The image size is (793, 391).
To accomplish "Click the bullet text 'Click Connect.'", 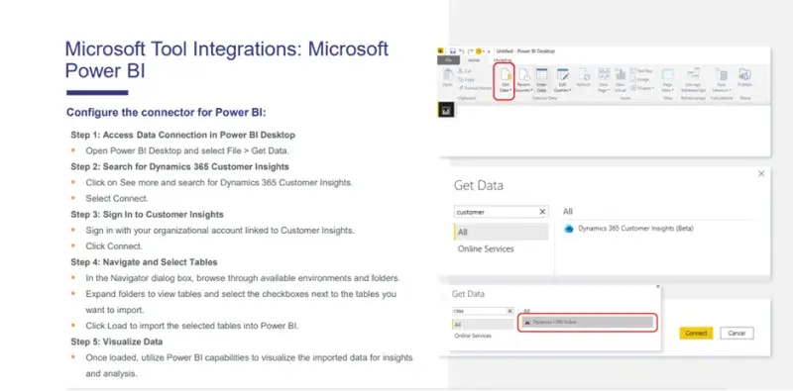I will point(114,246).
